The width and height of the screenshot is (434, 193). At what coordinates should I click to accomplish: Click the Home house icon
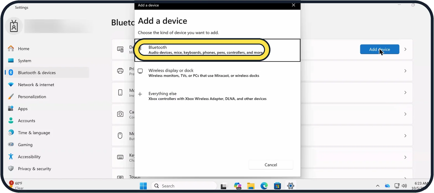[x=11, y=49]
